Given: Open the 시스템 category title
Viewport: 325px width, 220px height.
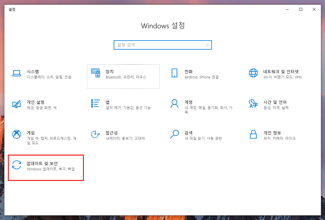Looking at the screenshot, I should click(x=33, y=71).
